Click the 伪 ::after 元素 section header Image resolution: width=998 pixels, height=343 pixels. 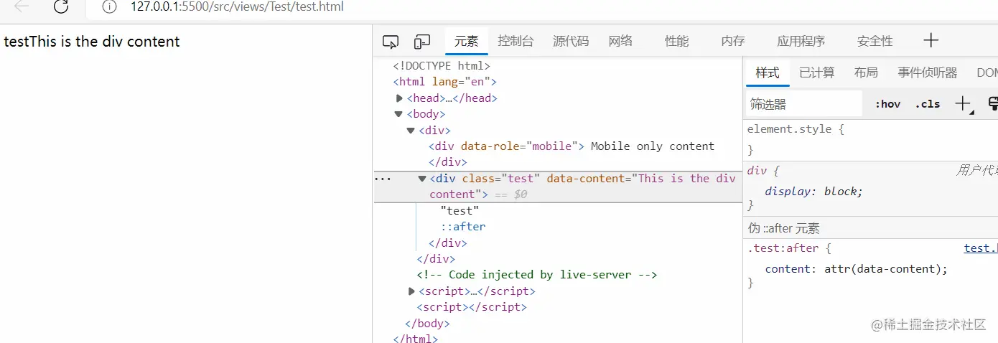pyautogui.click(x=870, y=228)
